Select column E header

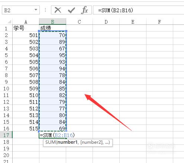pyautogui.click(x=133, y=22)
